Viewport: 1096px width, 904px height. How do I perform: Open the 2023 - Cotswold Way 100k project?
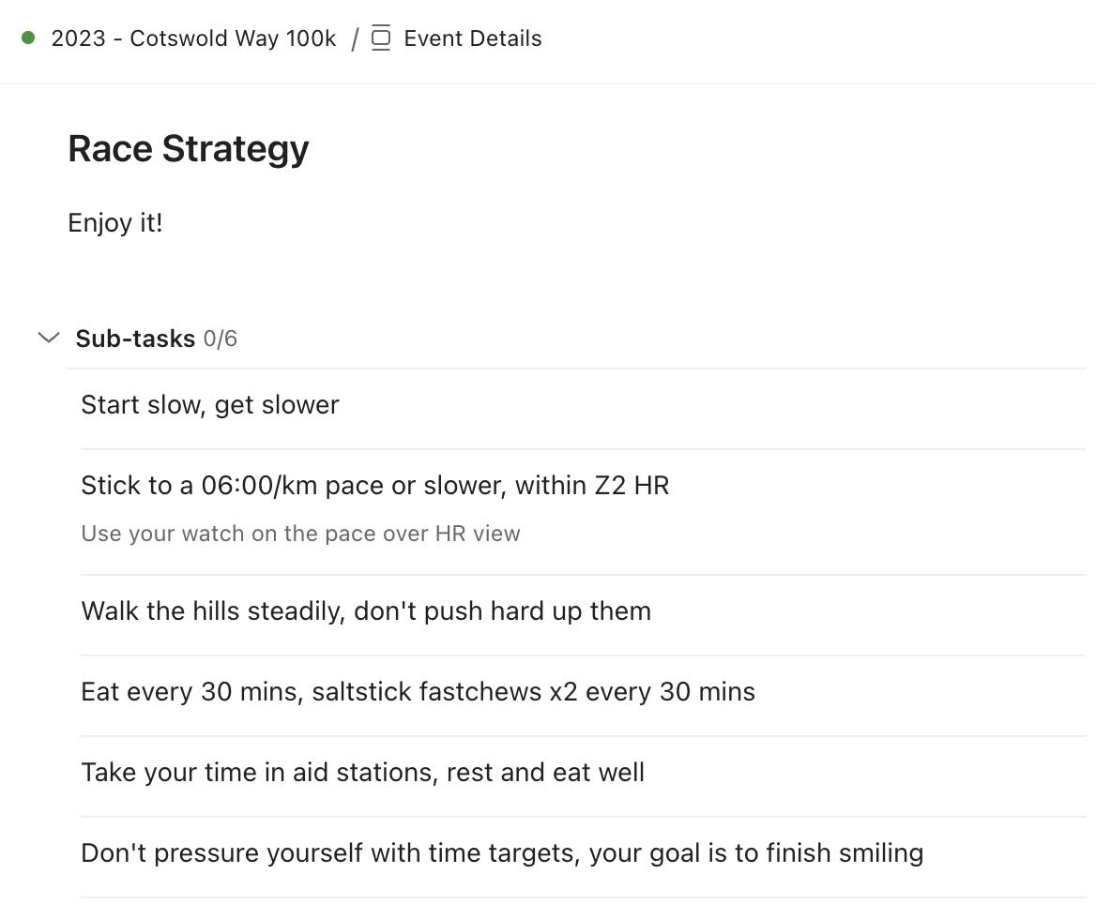193,38
